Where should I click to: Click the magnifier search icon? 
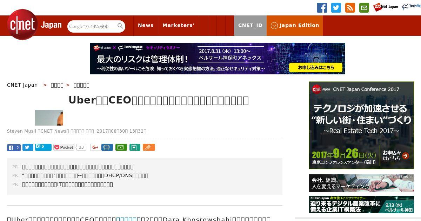(120, 26)
